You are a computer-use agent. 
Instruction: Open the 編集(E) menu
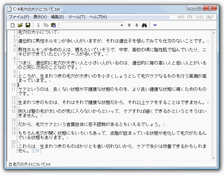(57, 17)
